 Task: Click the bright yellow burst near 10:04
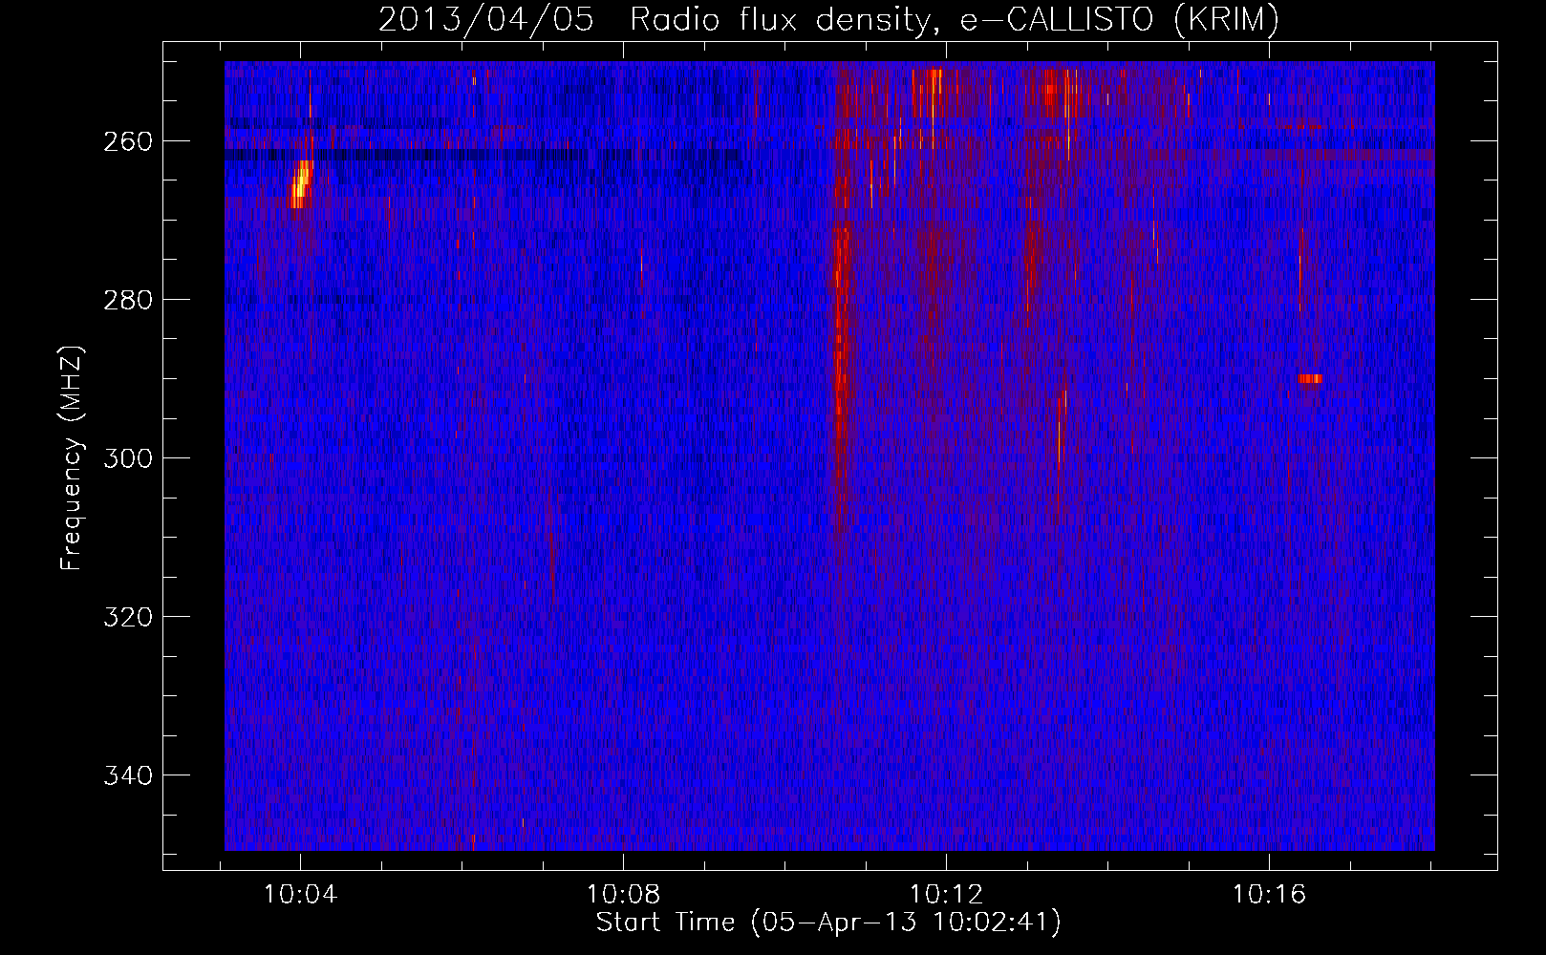[301, 184]
